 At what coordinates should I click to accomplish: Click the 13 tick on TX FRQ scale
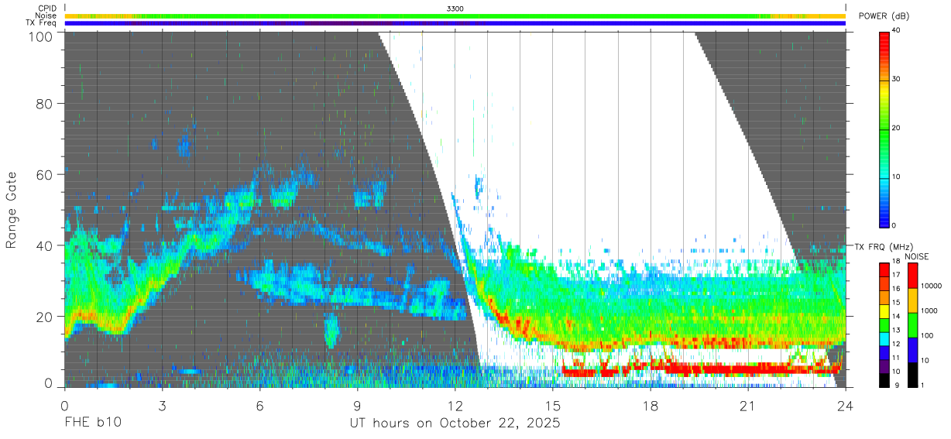898,330
